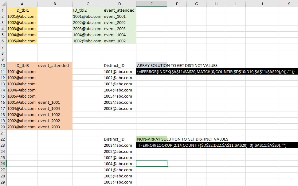Click the ID_tbl3 header cell
298x186 pixels.
(x=22, y=65)
